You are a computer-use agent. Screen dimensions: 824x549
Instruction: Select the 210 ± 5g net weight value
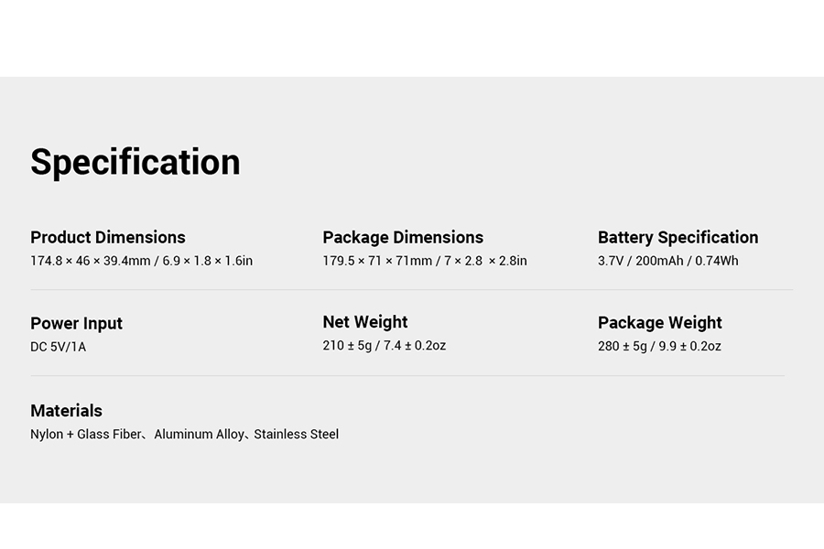coord(348,346)
